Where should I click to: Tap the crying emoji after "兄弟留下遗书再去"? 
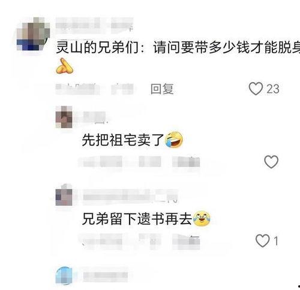pos(202,219)
